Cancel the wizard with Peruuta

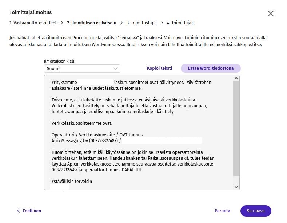[x=222, y=211]
